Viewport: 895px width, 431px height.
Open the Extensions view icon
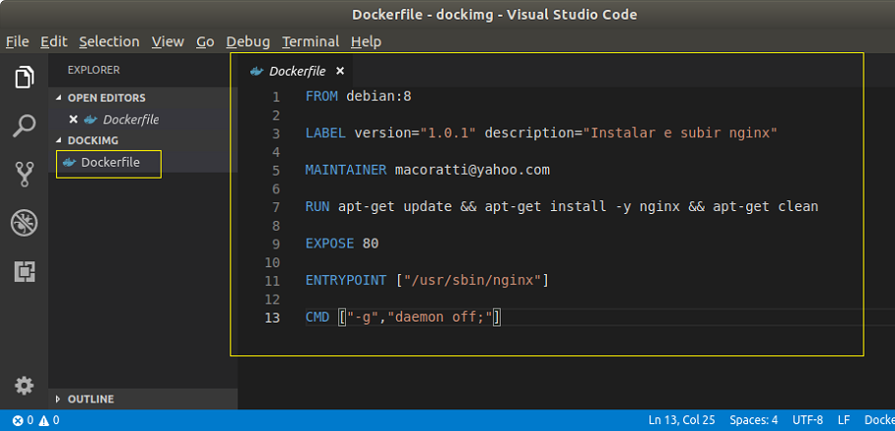tap(24, 272)
